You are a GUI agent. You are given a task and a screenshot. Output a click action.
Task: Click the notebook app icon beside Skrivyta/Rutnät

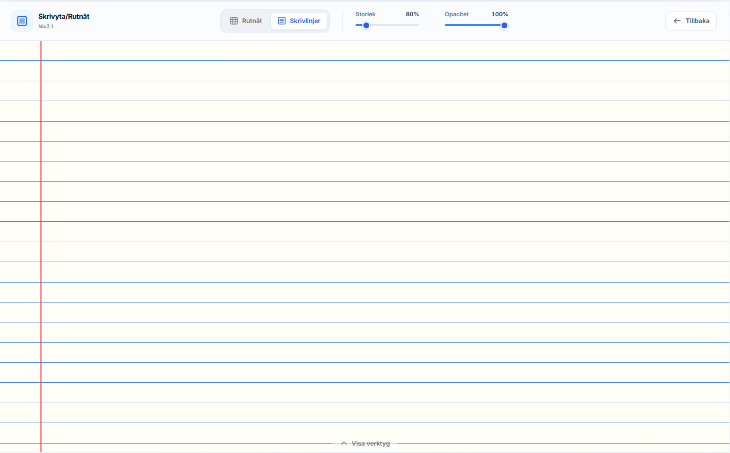pos(22,21)
